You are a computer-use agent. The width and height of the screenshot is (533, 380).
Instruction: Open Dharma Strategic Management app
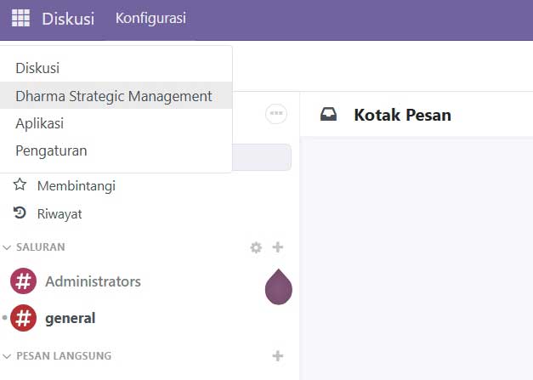pos(116,96)
